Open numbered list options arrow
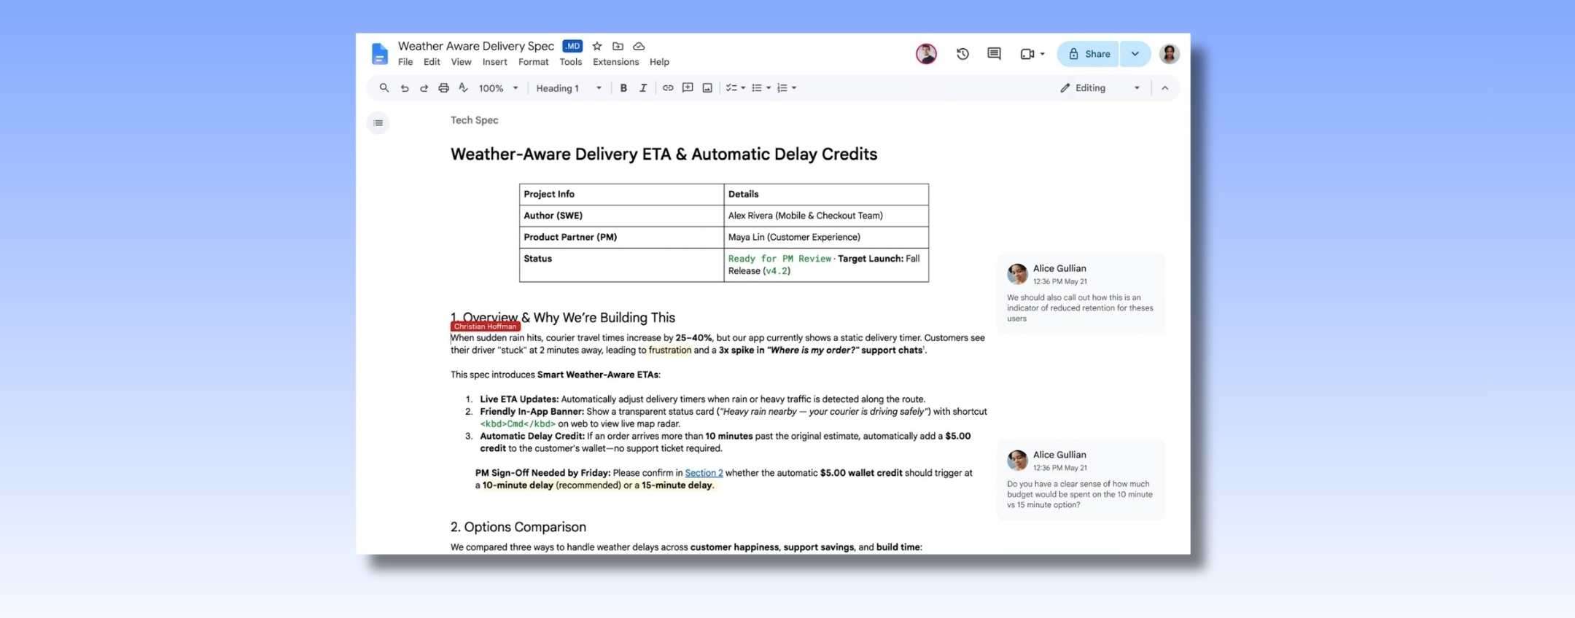 [x=794, y=88]
